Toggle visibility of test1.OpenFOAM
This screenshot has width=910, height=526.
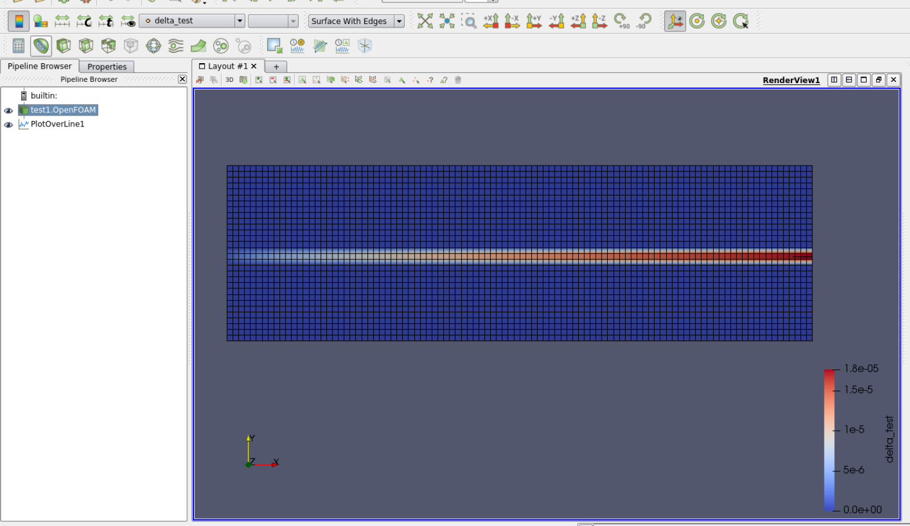point(8,110)
